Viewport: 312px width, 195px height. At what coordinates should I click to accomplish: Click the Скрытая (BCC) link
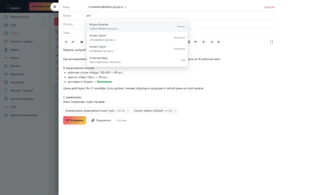click(269, 7)
